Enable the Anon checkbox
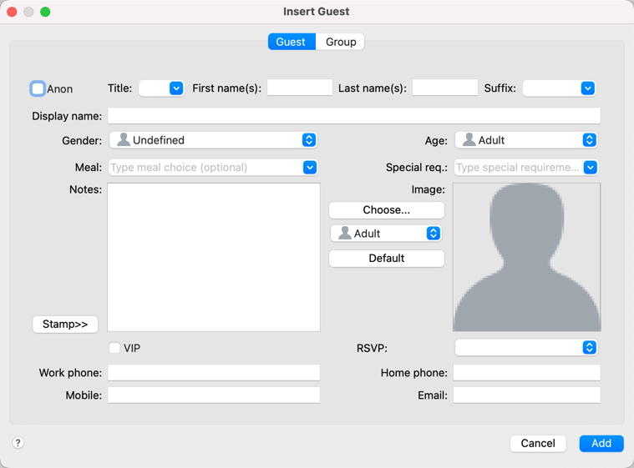 pos(38,88)
